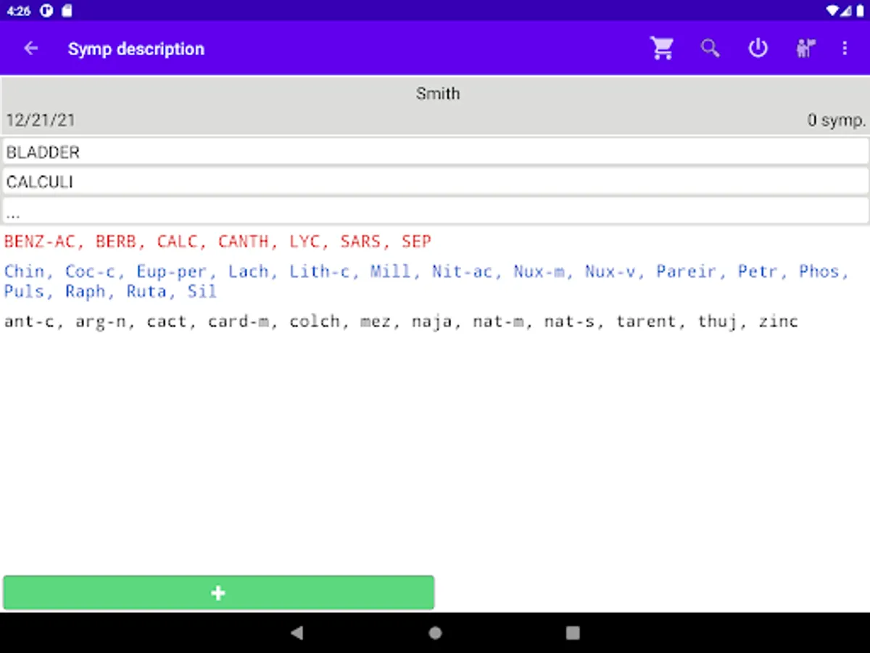Tap the Smith patient name header
This screenshot has width=870, height=653.
tap(437, 94)
